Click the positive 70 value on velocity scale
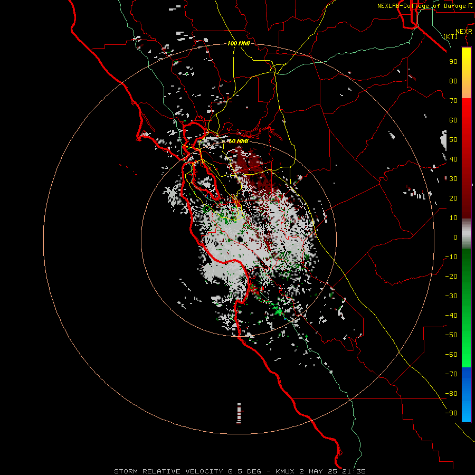This screenshot has width=475, height=475. (453, 101)
